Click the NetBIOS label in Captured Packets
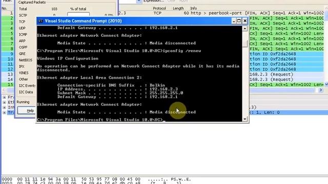Image resolution: width=328 pixels, height=184 pixels. (x=26, y=60)
